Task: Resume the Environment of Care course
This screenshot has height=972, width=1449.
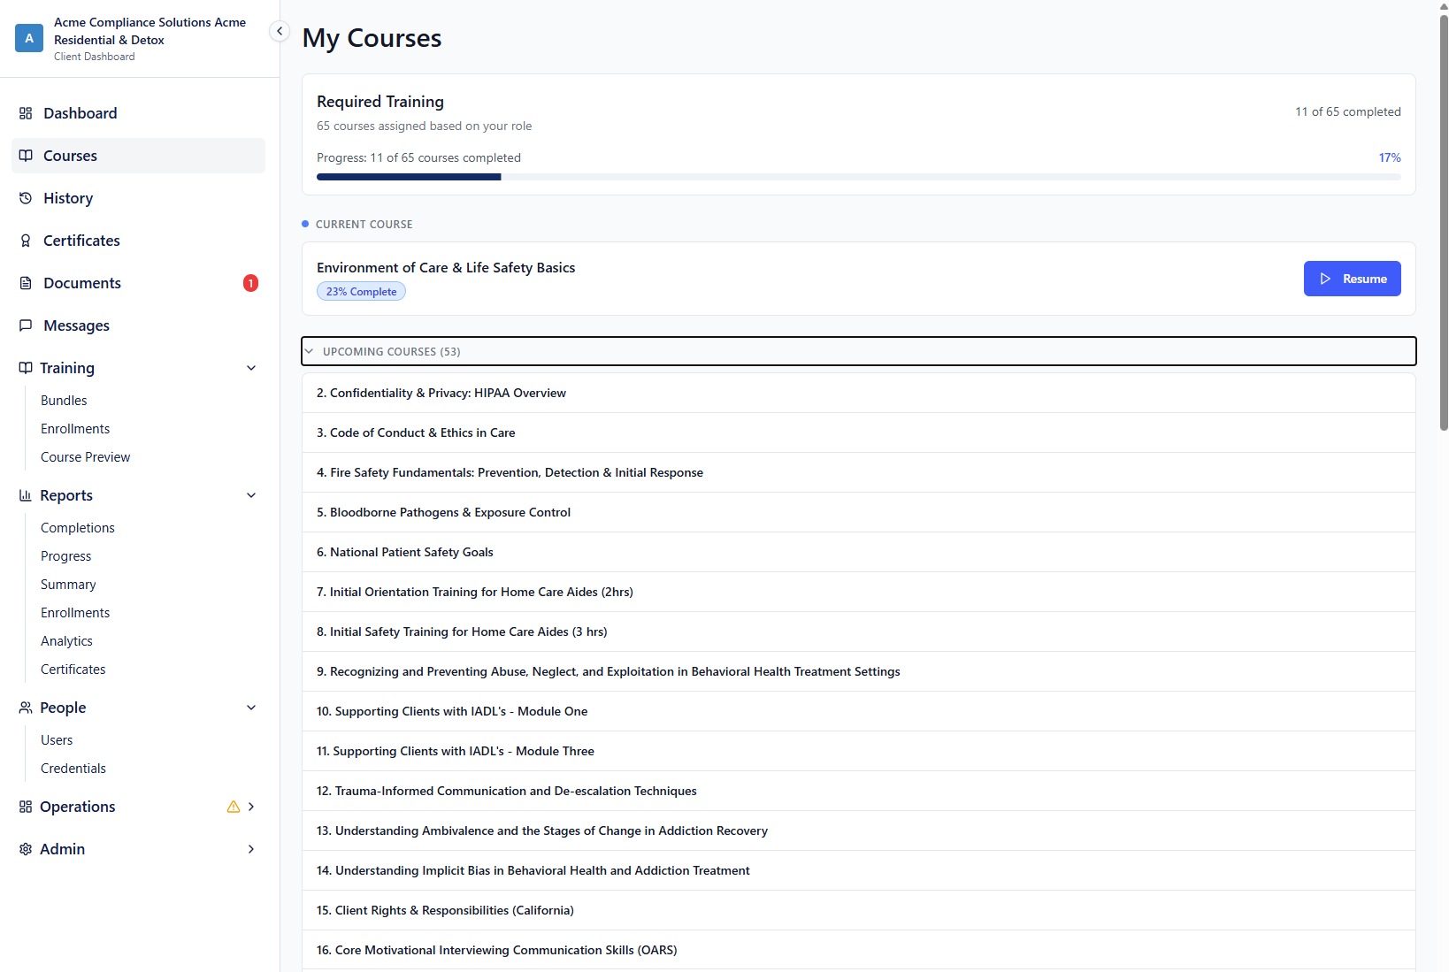Action: click(x=1352, y=279)
